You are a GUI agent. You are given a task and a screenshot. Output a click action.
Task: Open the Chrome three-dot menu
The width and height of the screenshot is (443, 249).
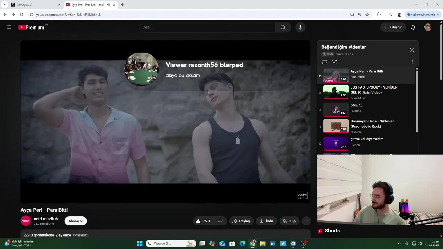point(438,15)
